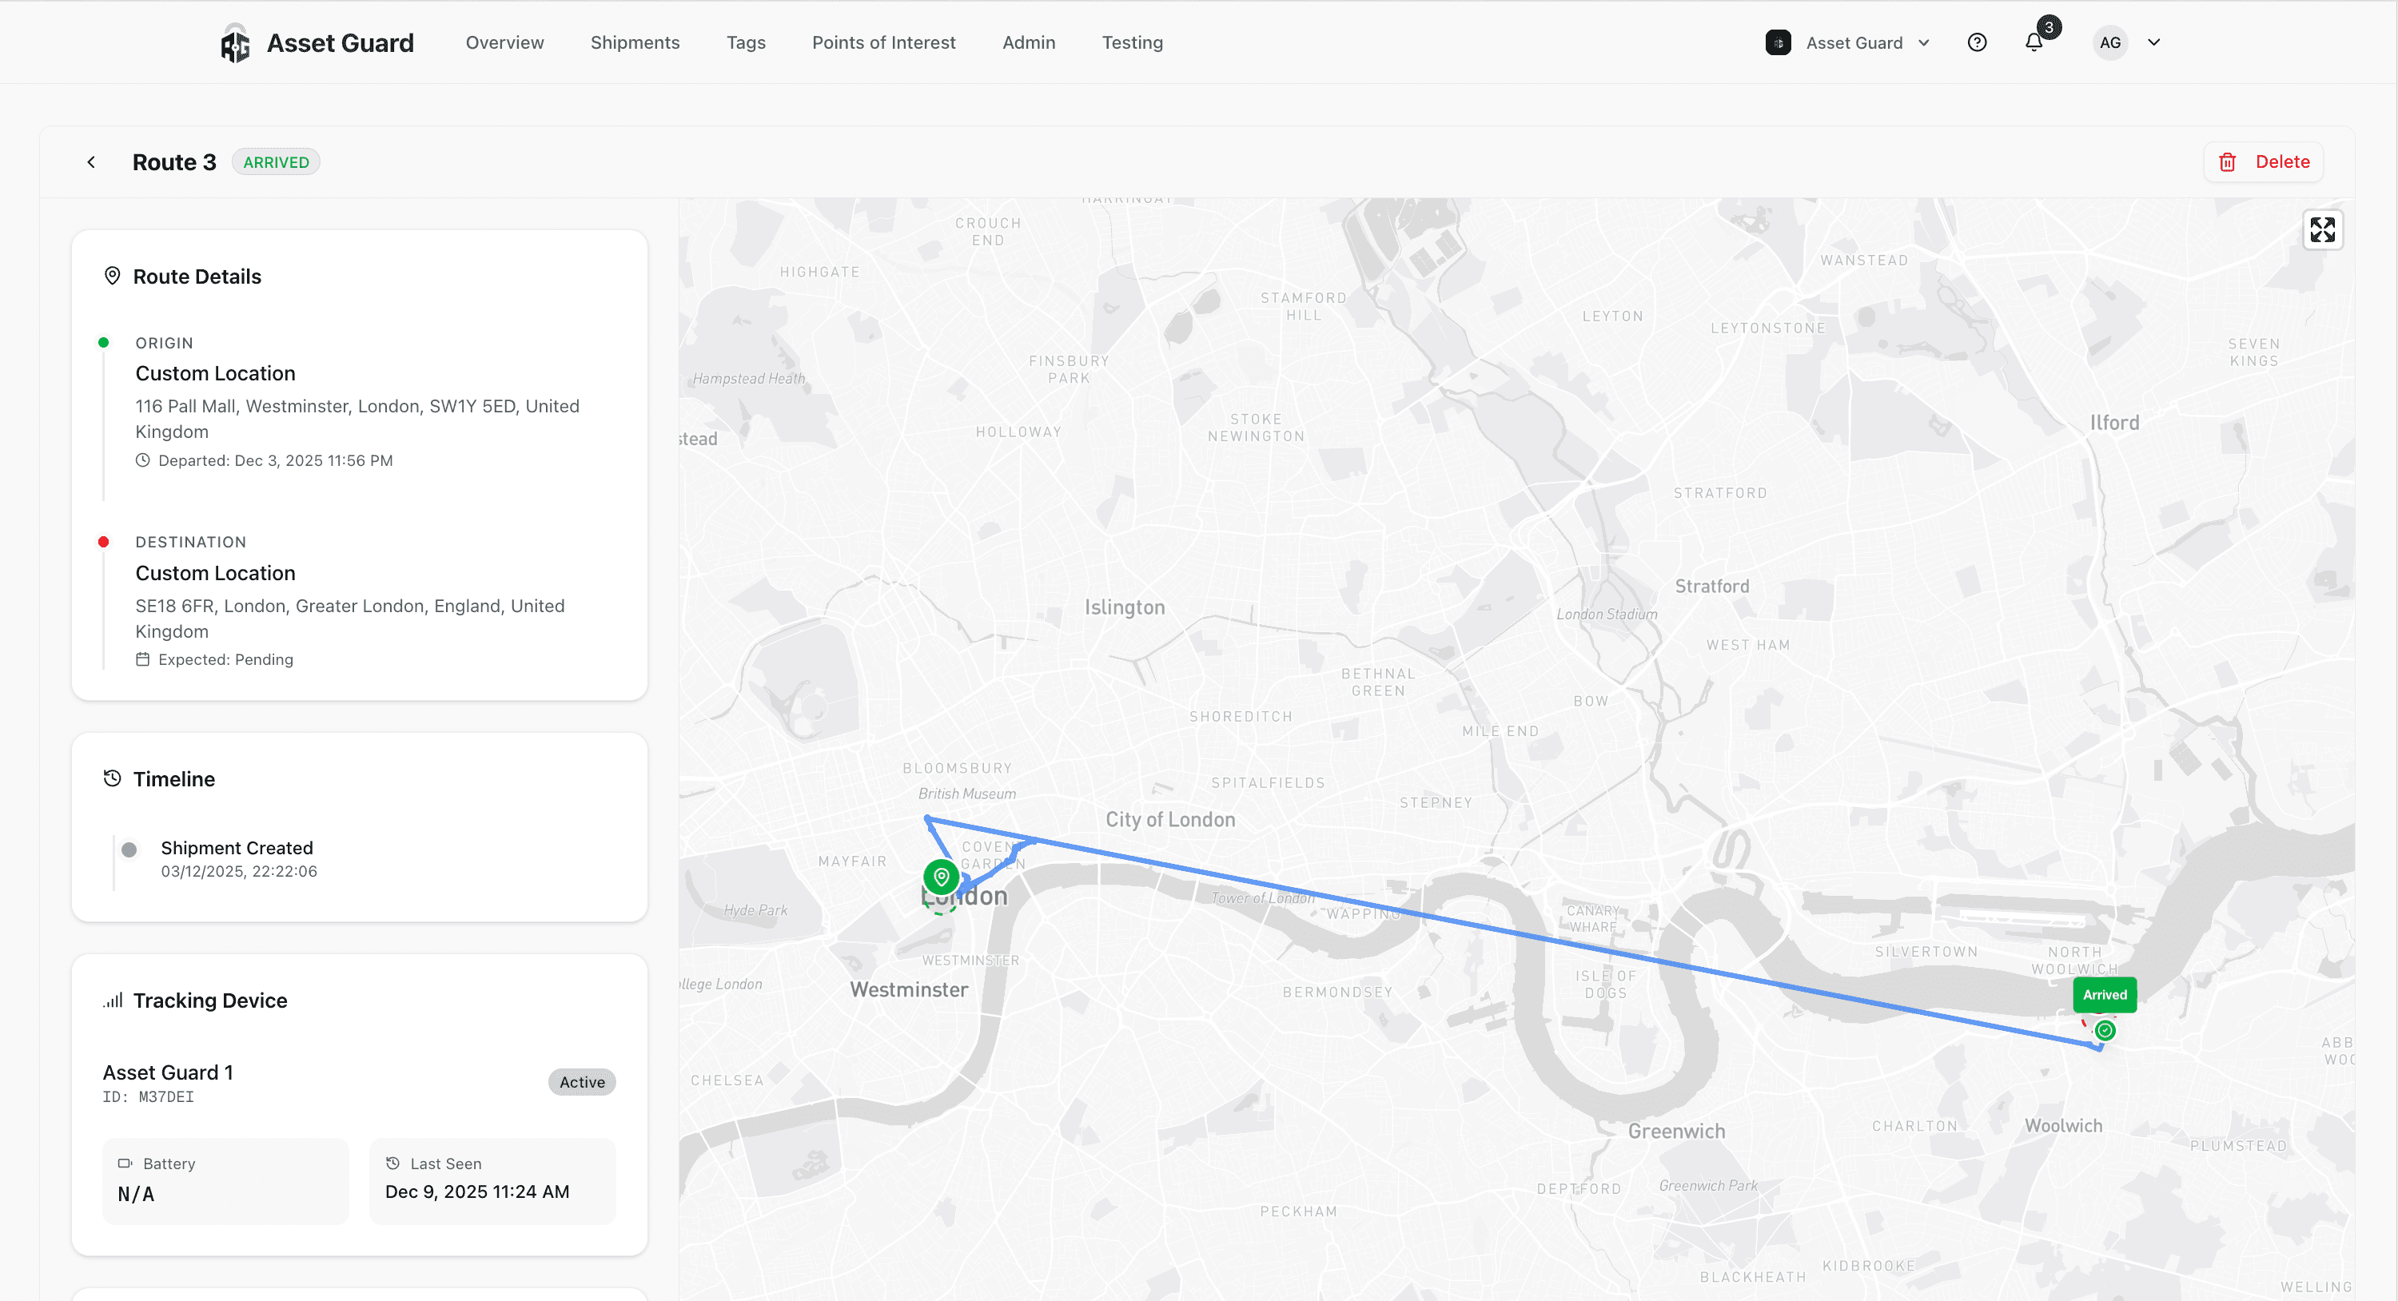2398x1301 pixels.
Task: Switch to the Tags tab
Action: (x=746, y=43)
